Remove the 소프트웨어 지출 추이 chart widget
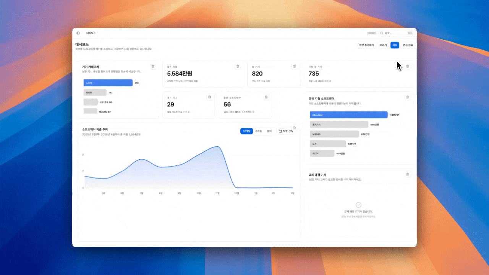 294,128
